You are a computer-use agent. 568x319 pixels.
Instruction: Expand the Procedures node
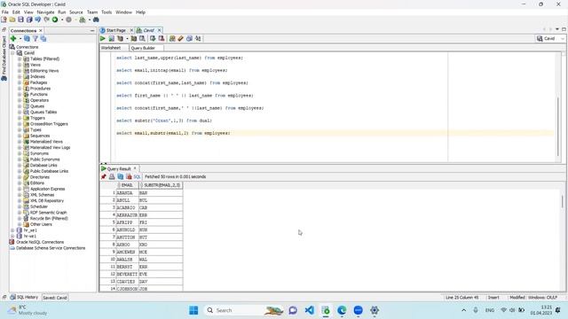pyautogui.click(x=20, y=89)
